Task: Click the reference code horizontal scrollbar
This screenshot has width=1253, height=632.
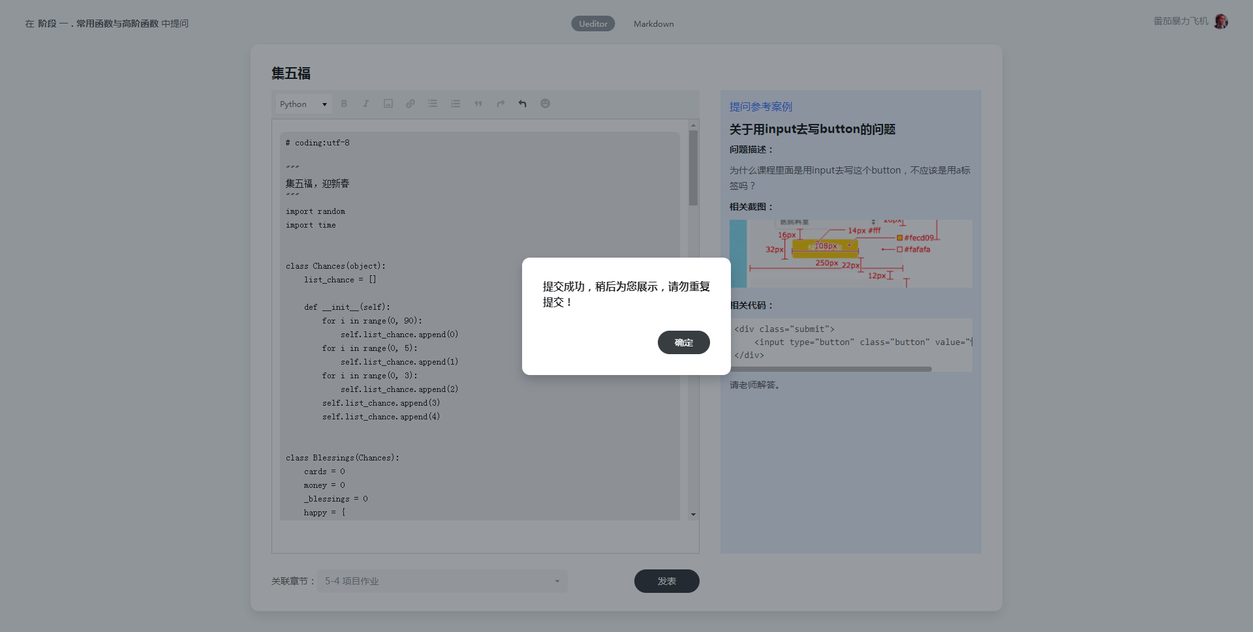Action: pos(831,369)
